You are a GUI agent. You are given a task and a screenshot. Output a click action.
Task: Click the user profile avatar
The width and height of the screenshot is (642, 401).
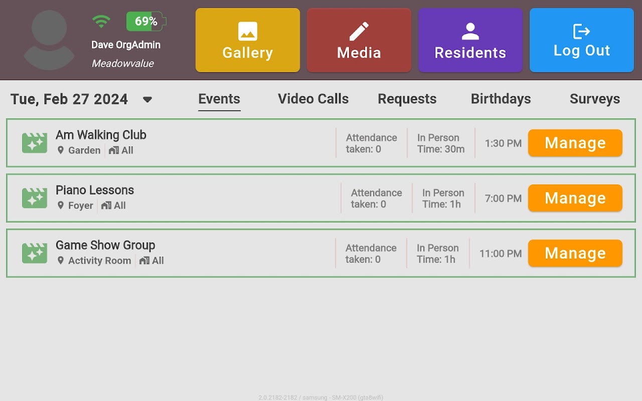pos(49,40)
